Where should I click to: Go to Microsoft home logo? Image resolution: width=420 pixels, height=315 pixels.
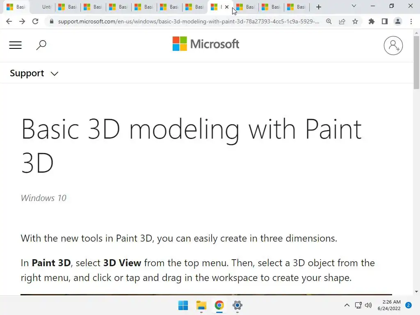pos(206,44)
